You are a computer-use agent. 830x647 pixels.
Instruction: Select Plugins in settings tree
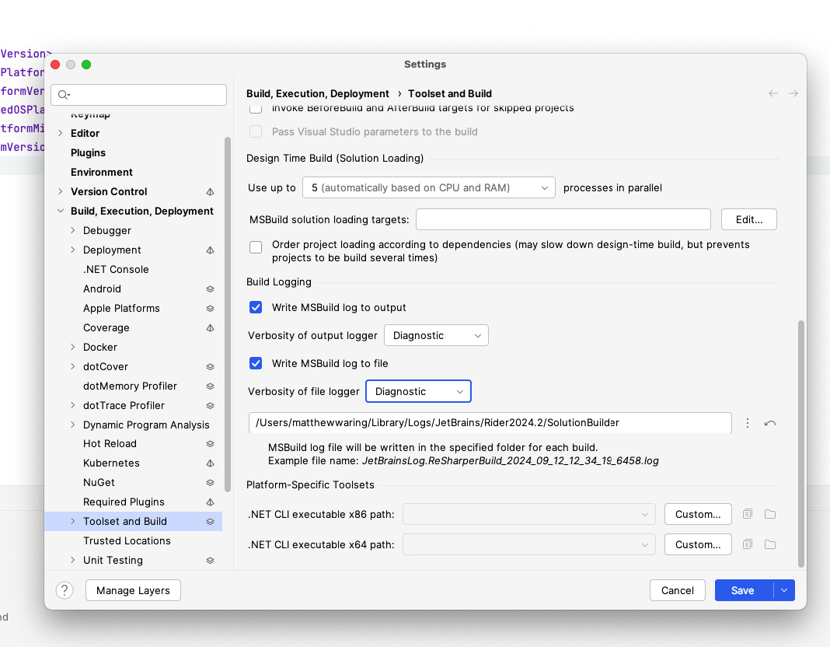pos(88,152)
